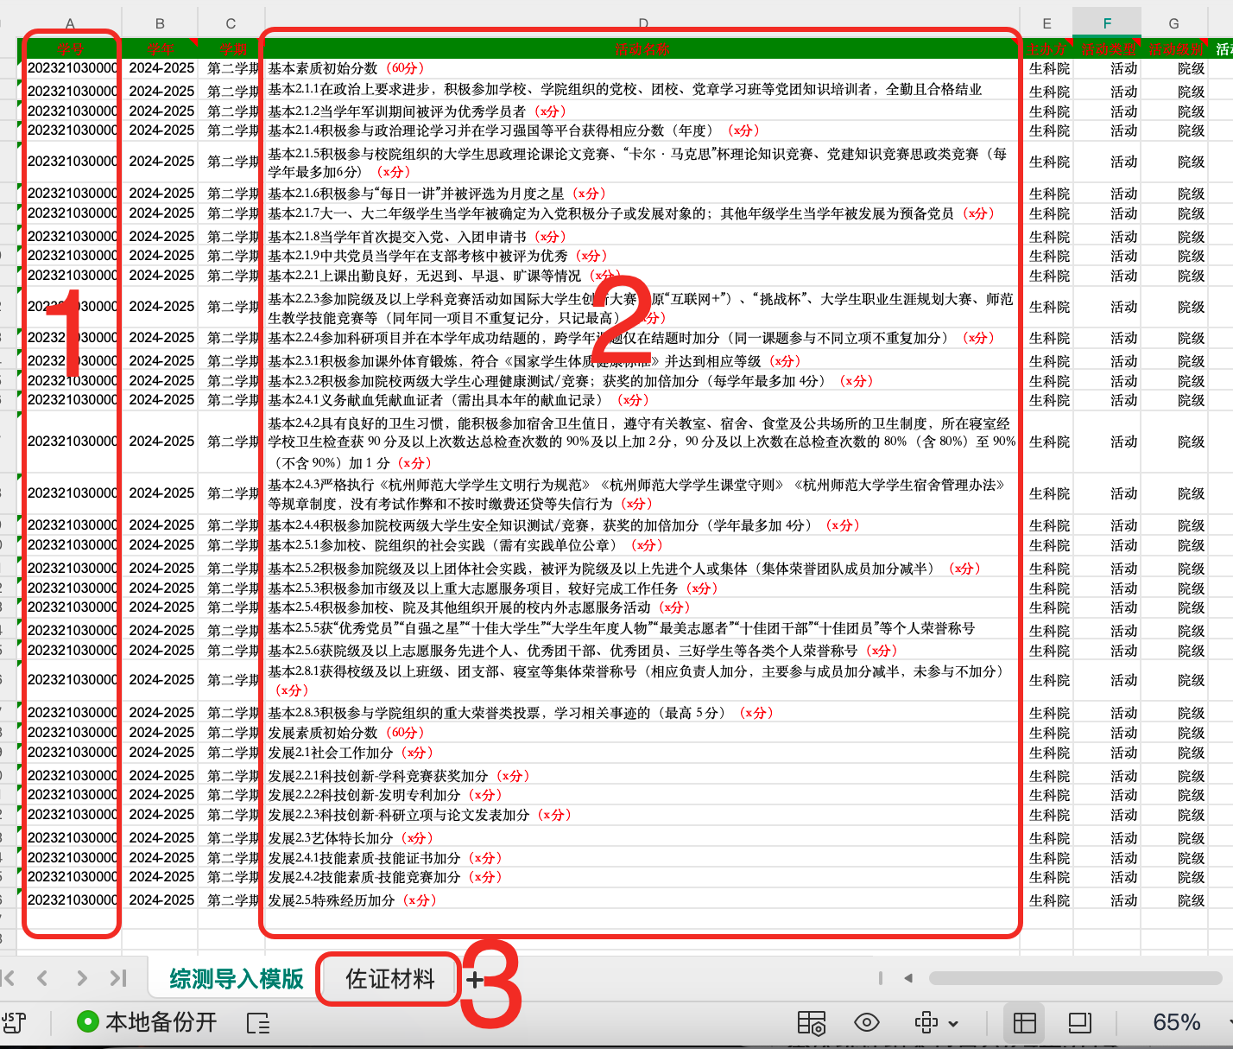This screenshot has width=1233, height=1049.
Task: Open the 65% zoom level menu
Action: [1176, 1023]
